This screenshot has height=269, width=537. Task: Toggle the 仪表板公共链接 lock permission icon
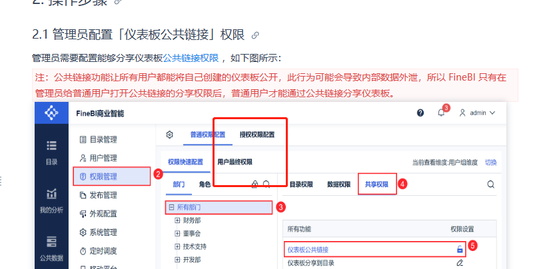[x=460, y=250]
